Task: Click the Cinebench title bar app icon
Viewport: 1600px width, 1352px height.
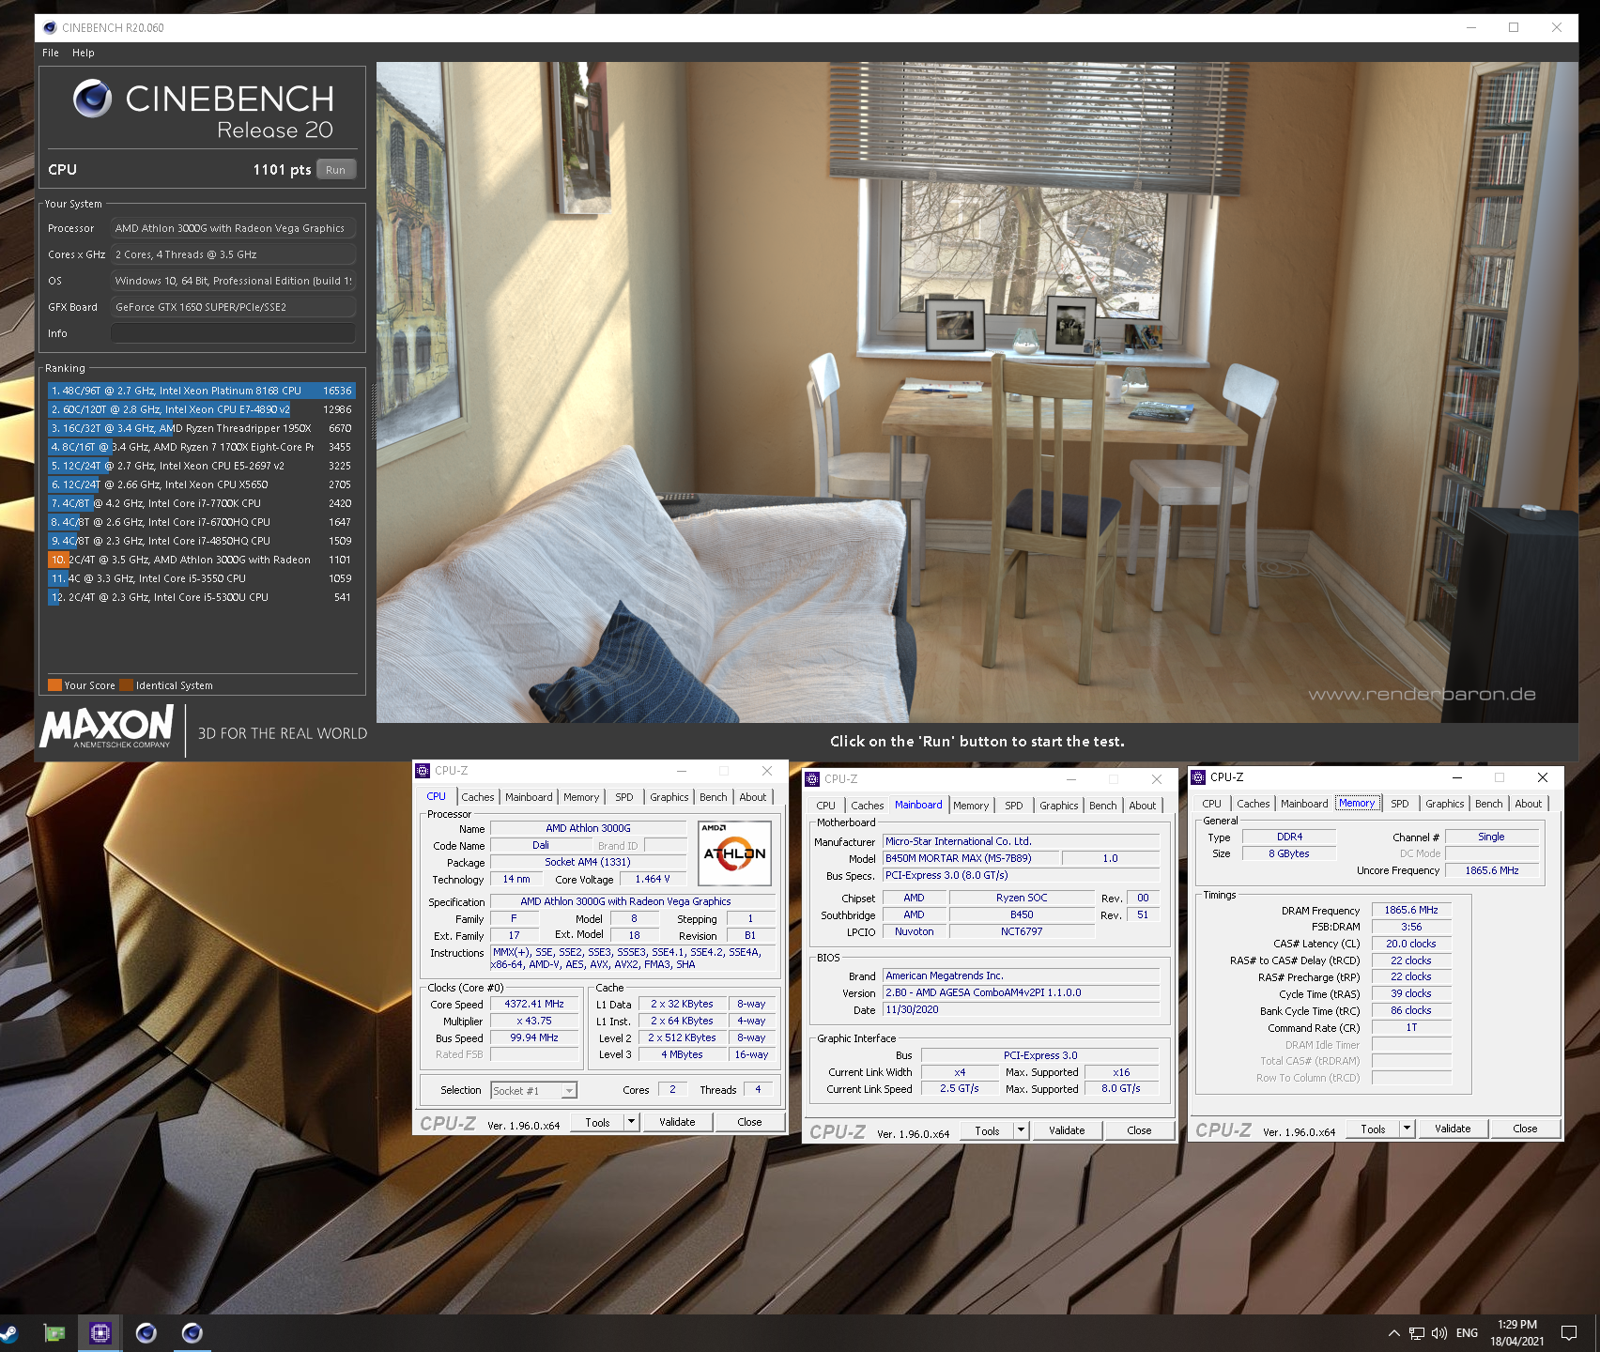Action: (50, 27)
